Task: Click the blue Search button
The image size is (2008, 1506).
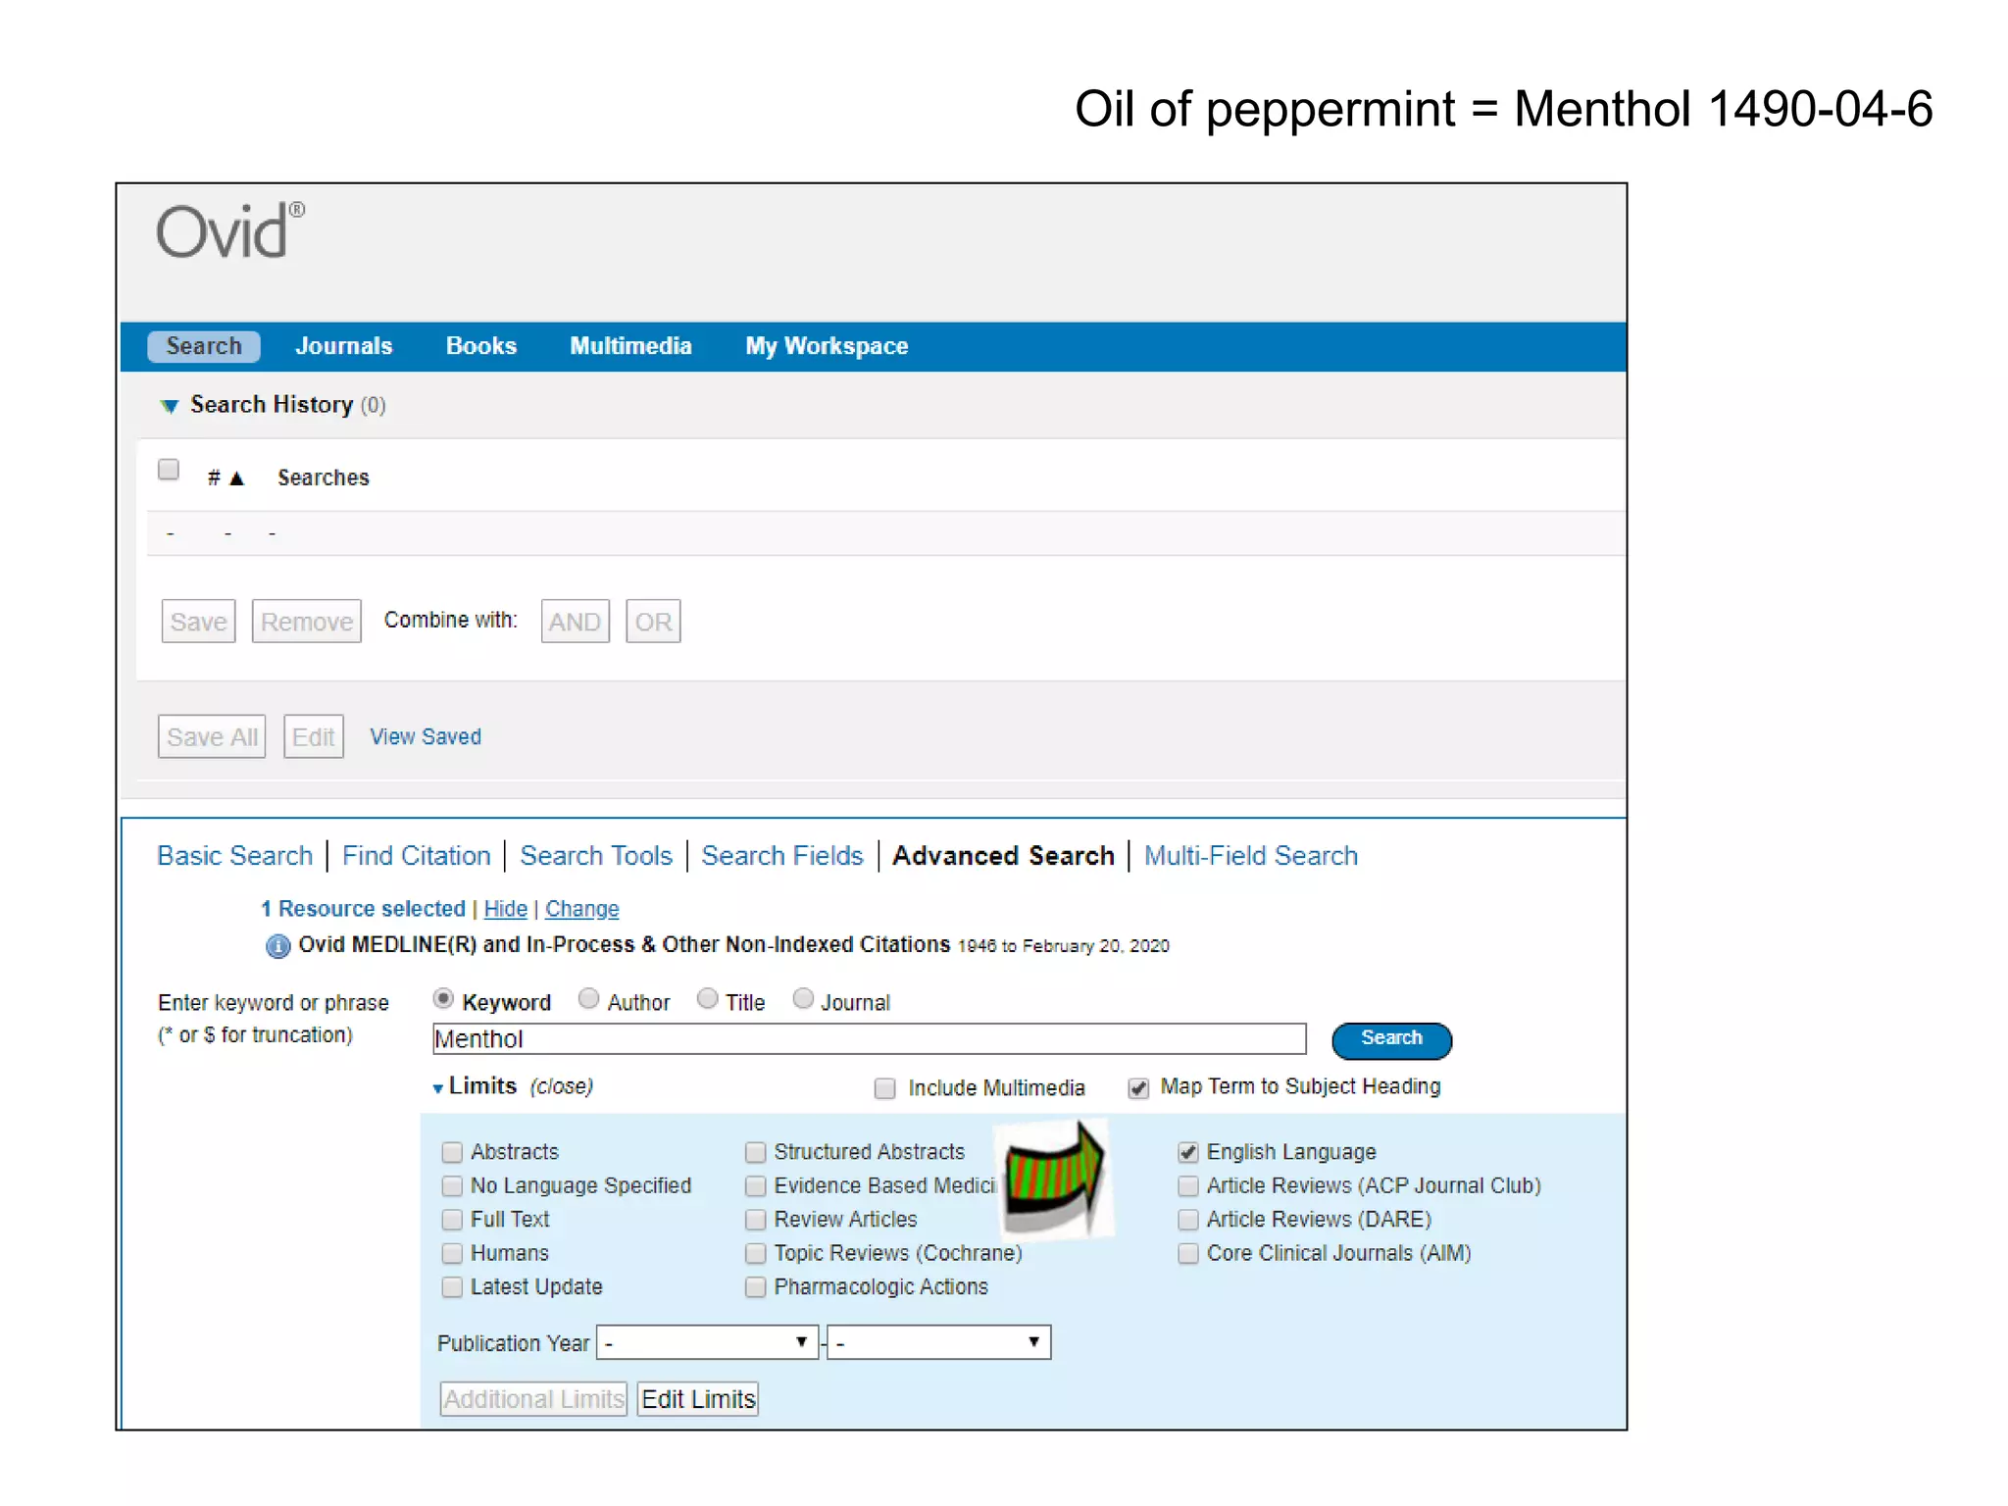Action: point(1391,1039)
